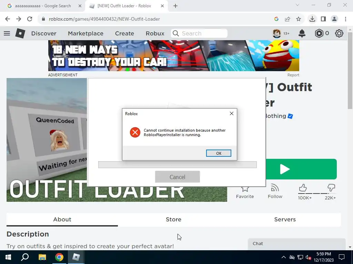This screenshot has height=264, width=353.
Task: Close the Google Search tab
Action: 80,6
